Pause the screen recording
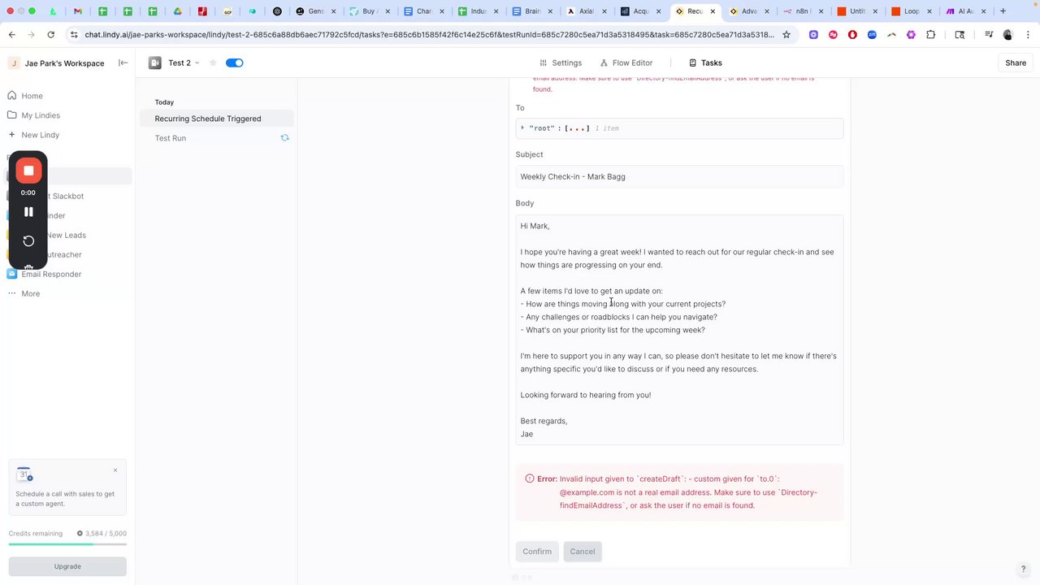This screenshot has width=1040, height=585. [x=28, y=212]
